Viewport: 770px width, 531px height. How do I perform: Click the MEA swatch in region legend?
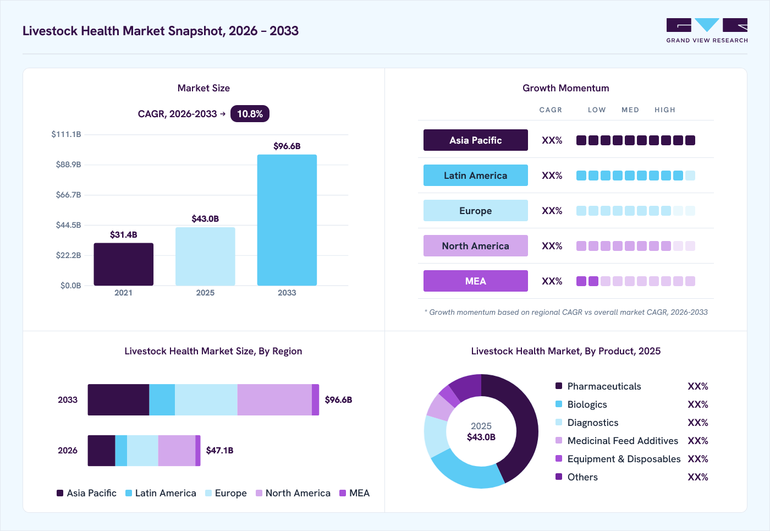[x=343, y=493]
